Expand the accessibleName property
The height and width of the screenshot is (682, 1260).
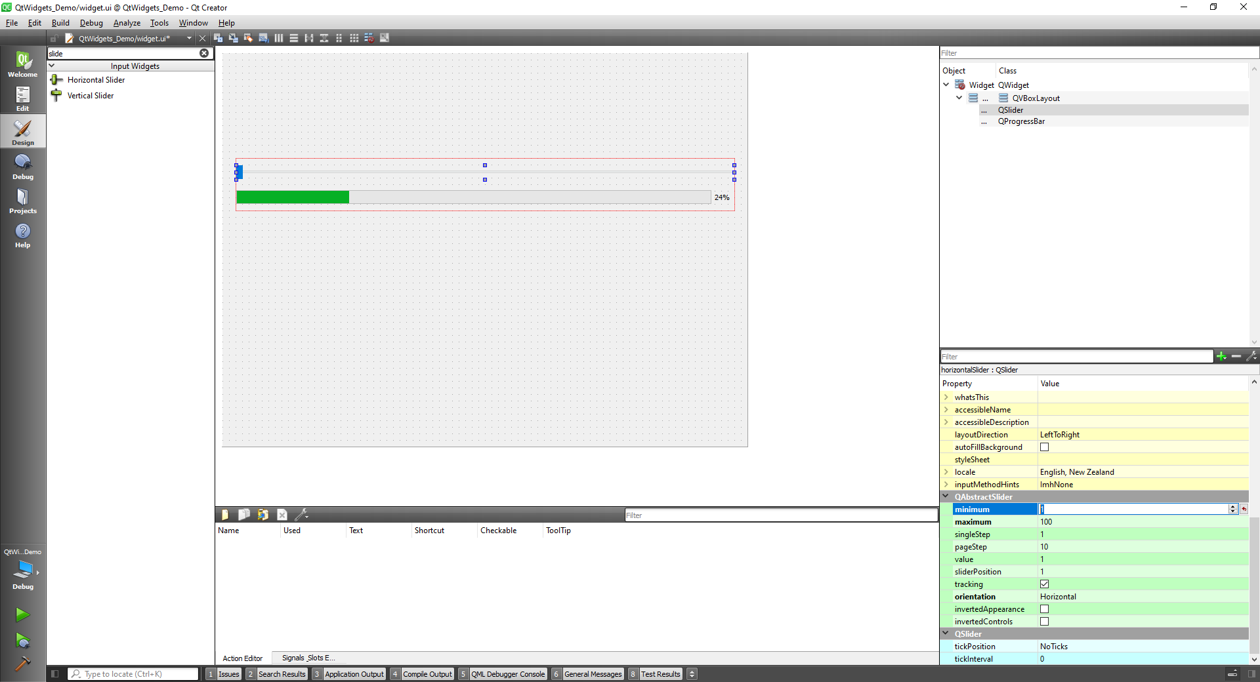pyautogui.click(x=946, y=410)
